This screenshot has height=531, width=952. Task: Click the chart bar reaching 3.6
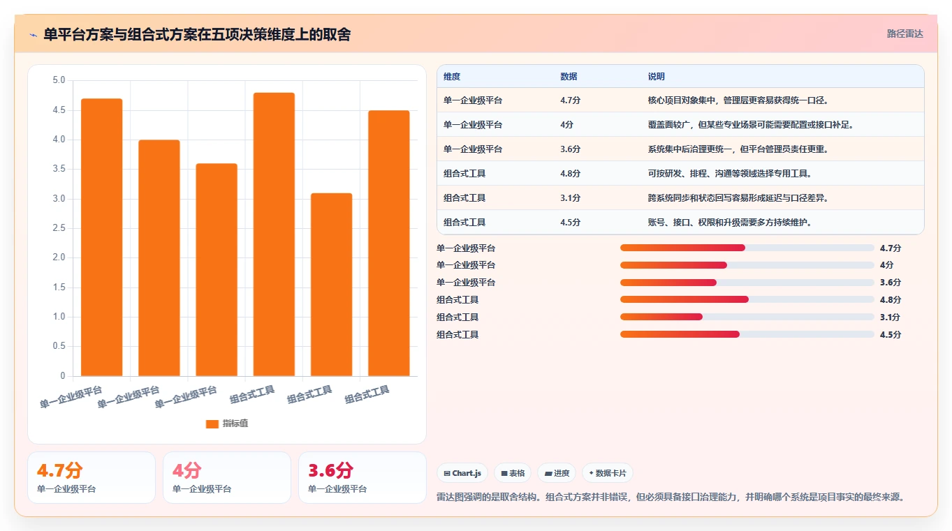tap(217, 270)
